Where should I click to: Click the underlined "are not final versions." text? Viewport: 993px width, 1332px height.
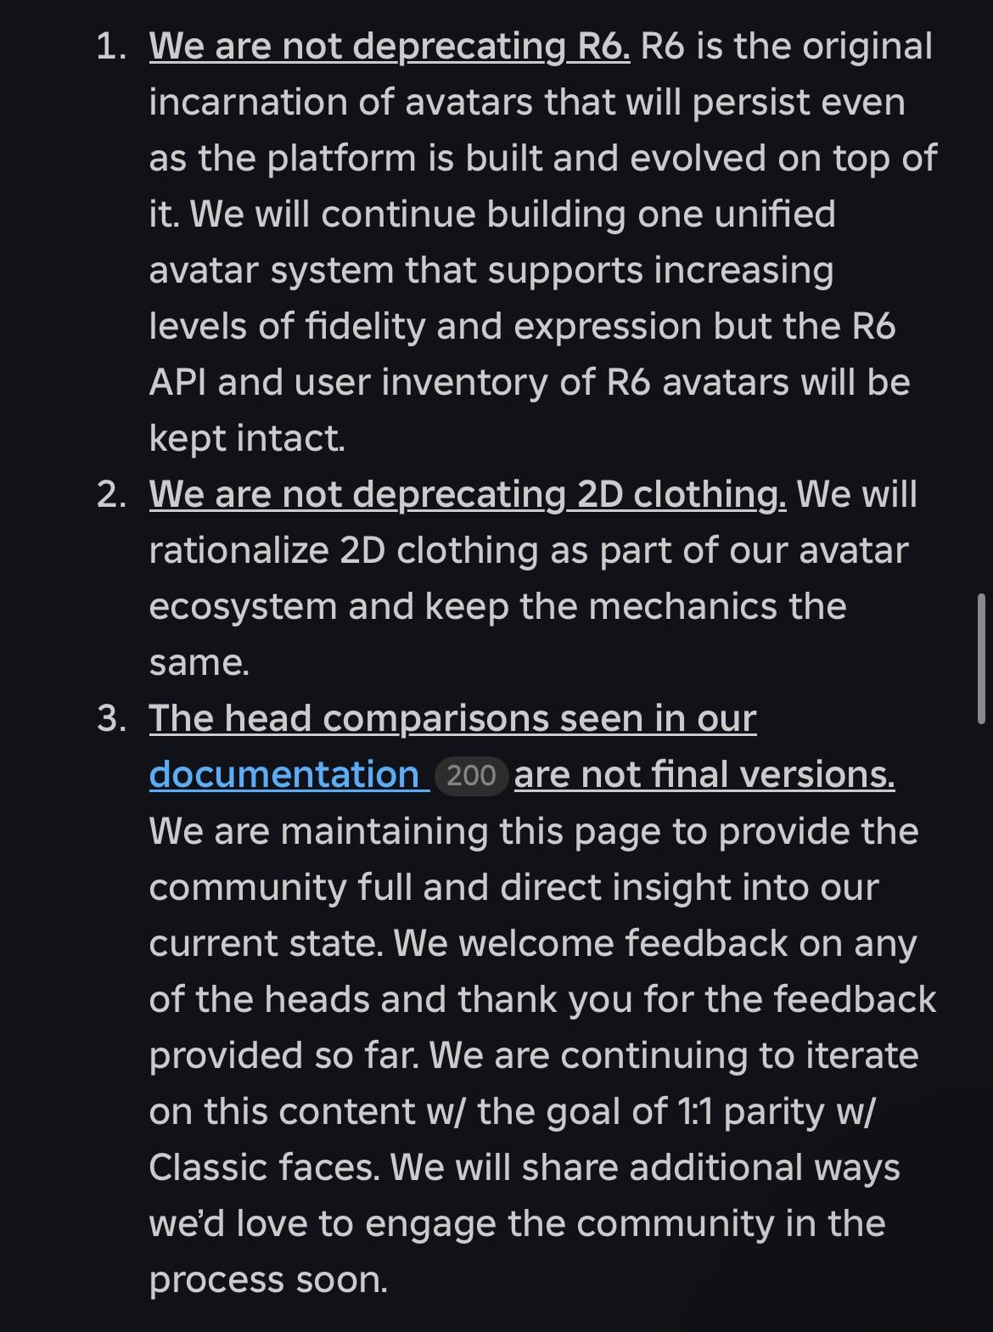[x=704, y=774]
